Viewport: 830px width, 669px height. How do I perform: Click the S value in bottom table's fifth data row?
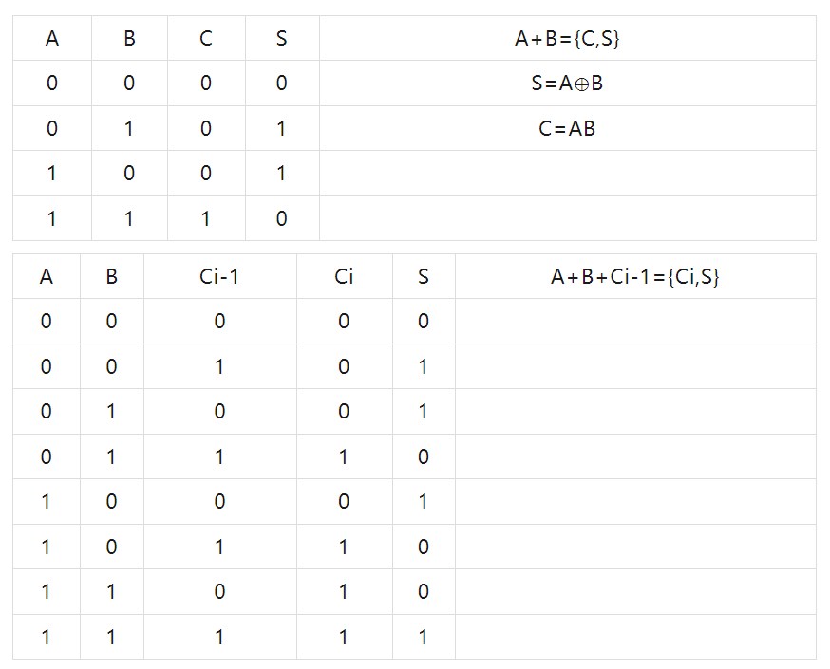point(423,501)
